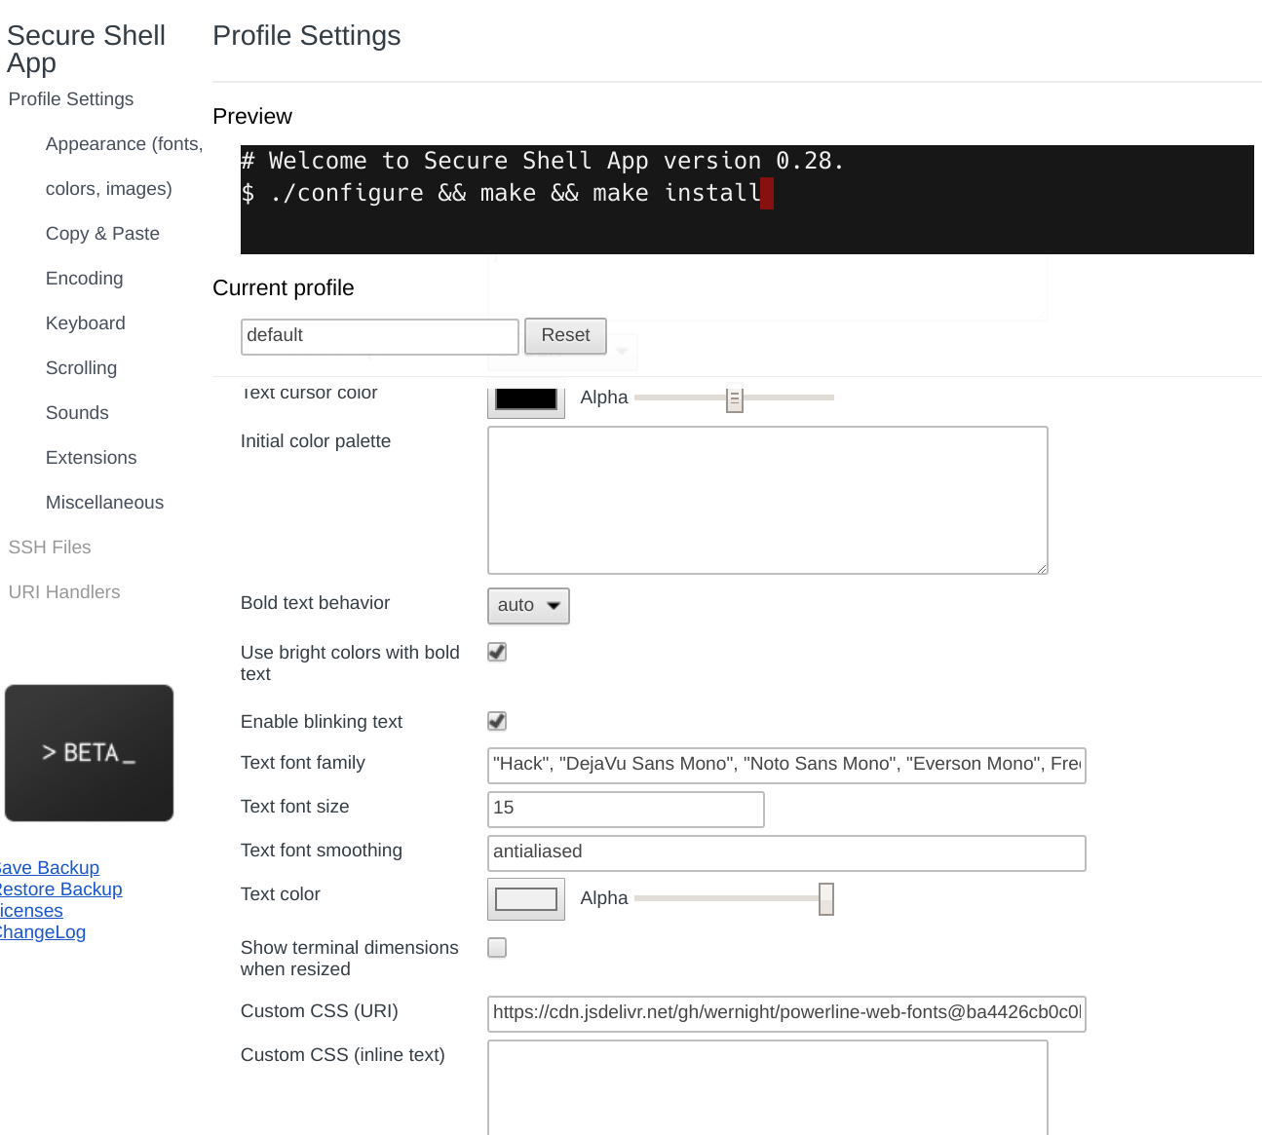The width and height of the screenshot is (1262, 1135).
Task: Click the Text font smoothing field
Action: (786, 852)
